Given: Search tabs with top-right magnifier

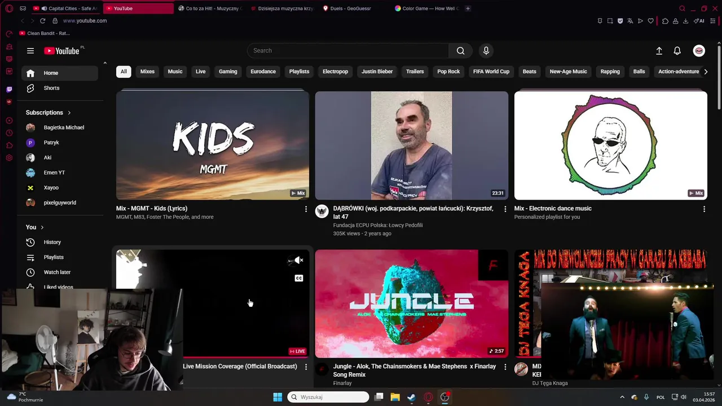Looking at the screenshot, I should 682,8.
